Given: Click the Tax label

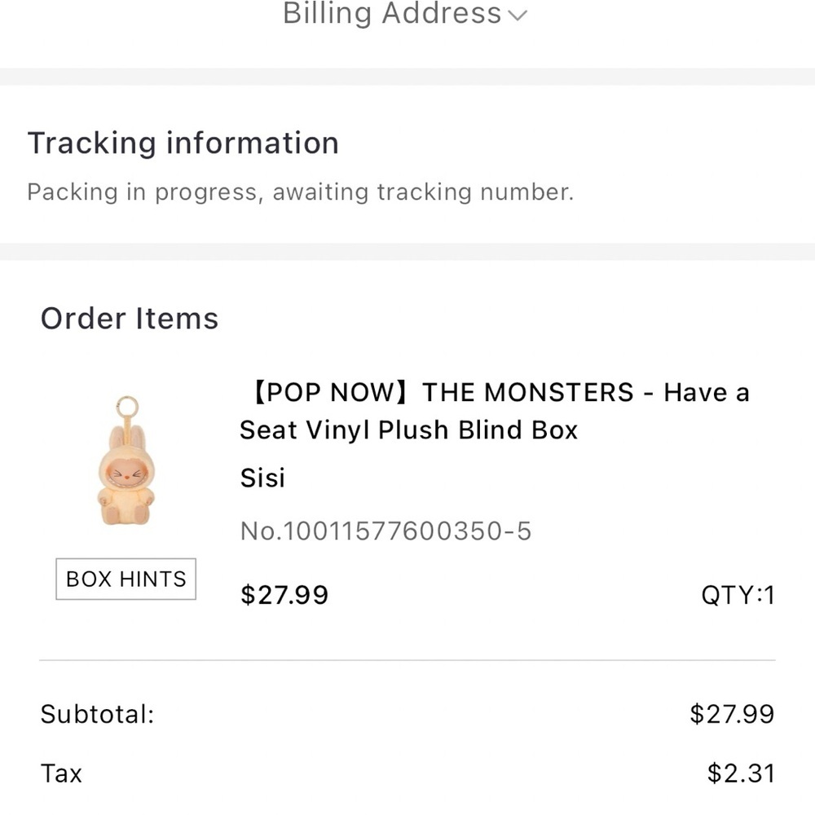Looking at the screenshot, I should 62,773.
